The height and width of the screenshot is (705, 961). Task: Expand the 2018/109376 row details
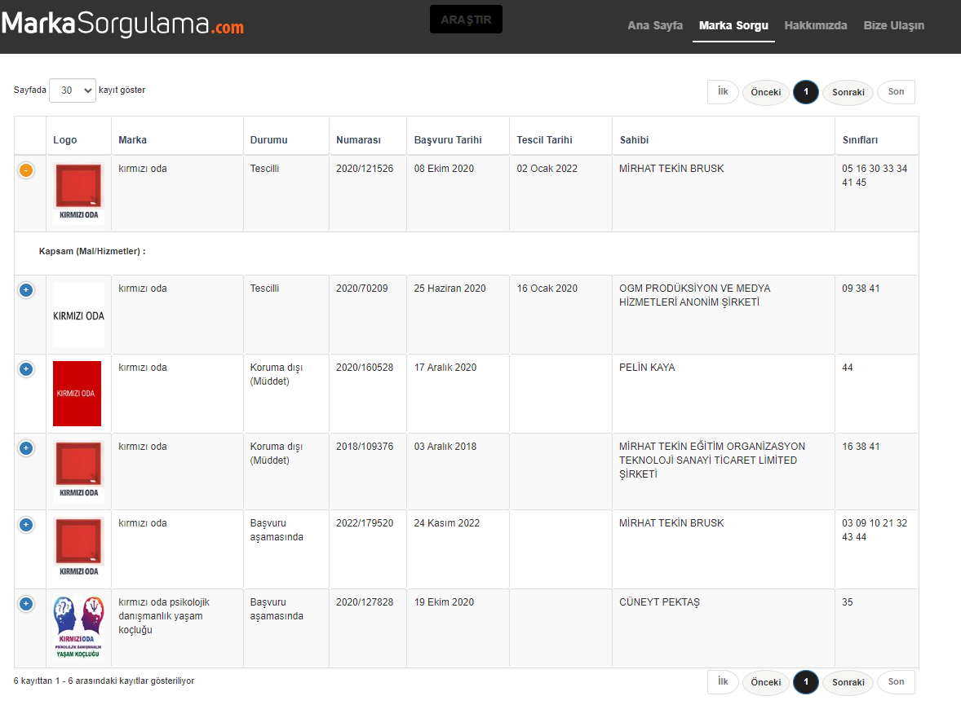(x=26, y=447)
